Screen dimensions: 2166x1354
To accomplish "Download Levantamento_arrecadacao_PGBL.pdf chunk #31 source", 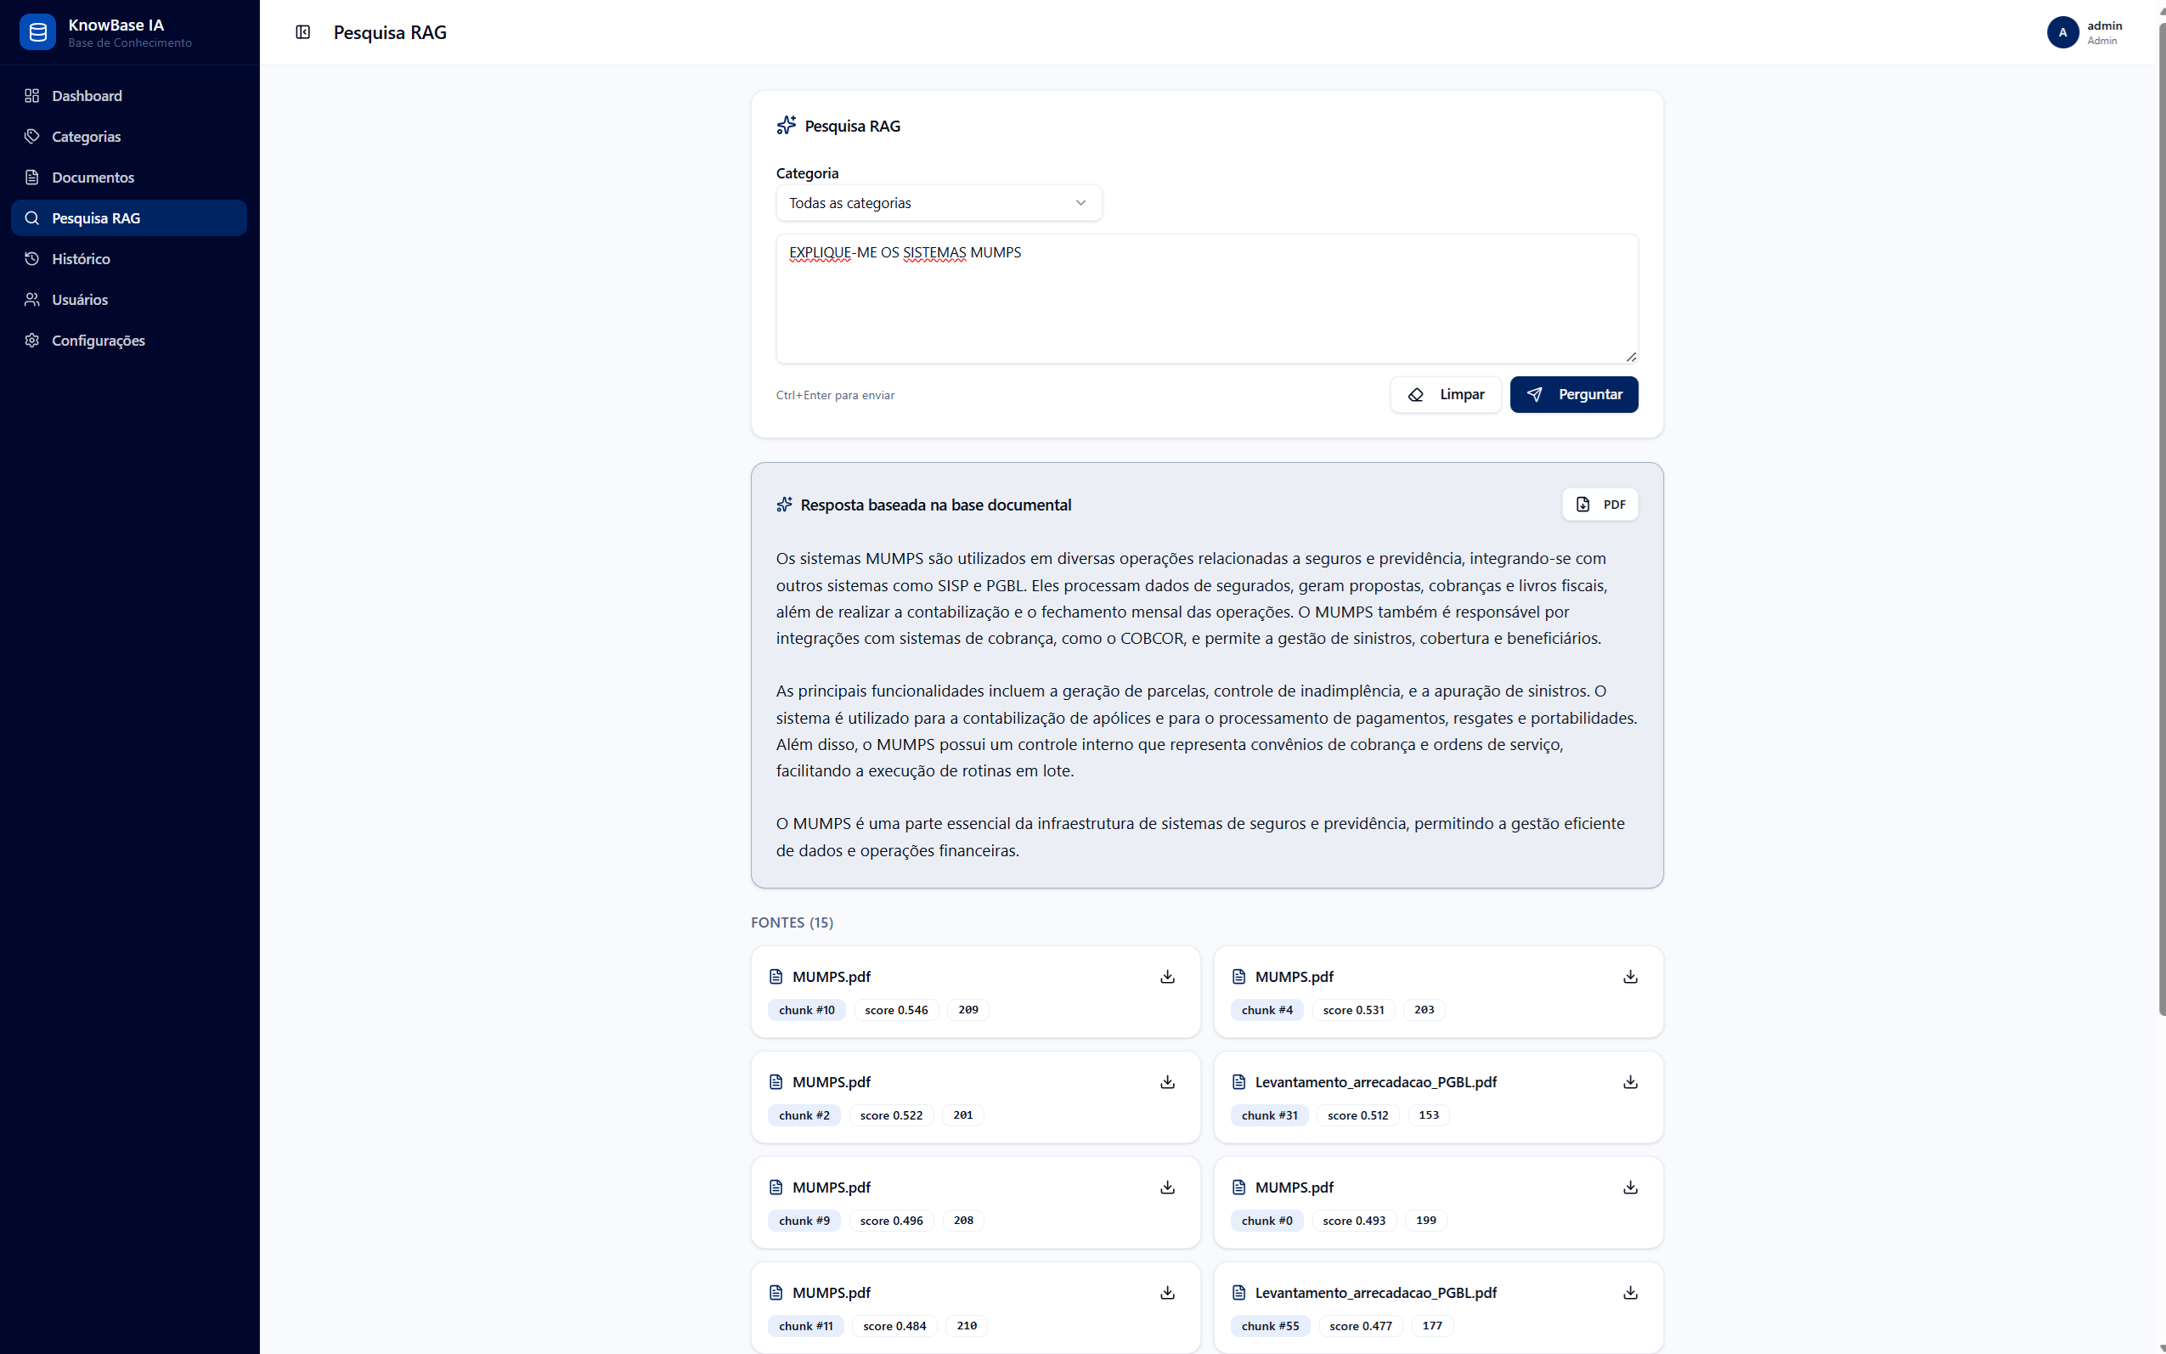I will (x=1630, y=1083).
